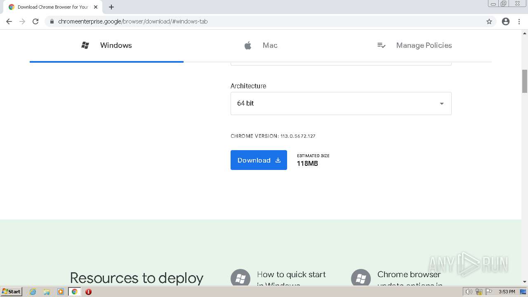Open the media player taskbar icon

tap(61, 292)
